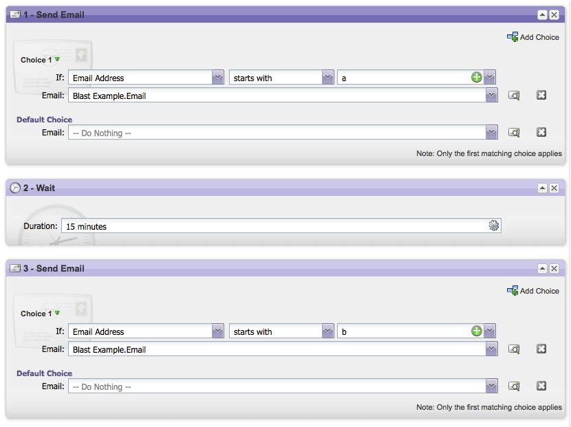Preview the Blast Example.Email in step 1
Screen dimensions: 571x427
pos(514,96)
